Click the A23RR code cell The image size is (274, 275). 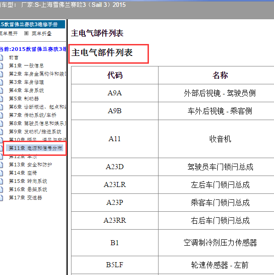(x=115, y=220)
